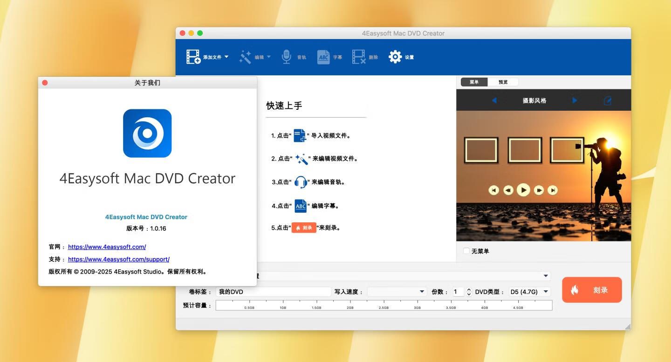The width and height of the screenshot is (671, 362).
Task: Expand the DVD type D5 (4.7G) dropdown
Action: 529,292
